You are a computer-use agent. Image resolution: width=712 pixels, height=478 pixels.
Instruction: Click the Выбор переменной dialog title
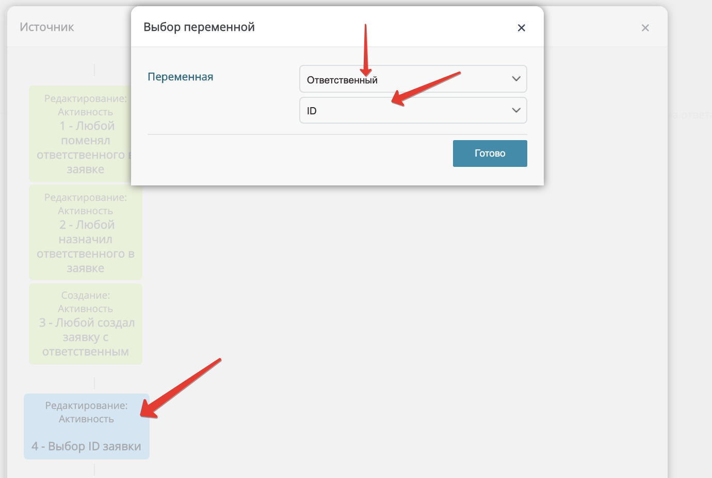(x=199, y=27)
